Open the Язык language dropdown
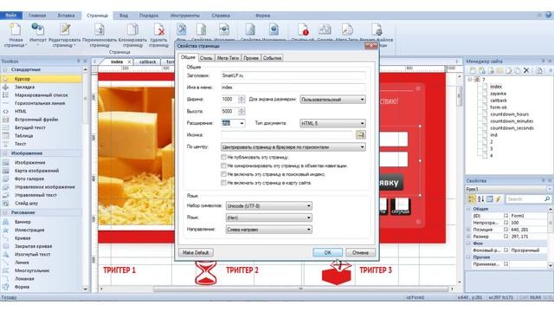The image size is (554, 312). tap(268, 218)
